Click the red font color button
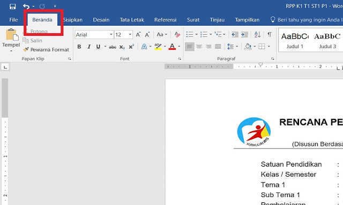 click(172, 46)
